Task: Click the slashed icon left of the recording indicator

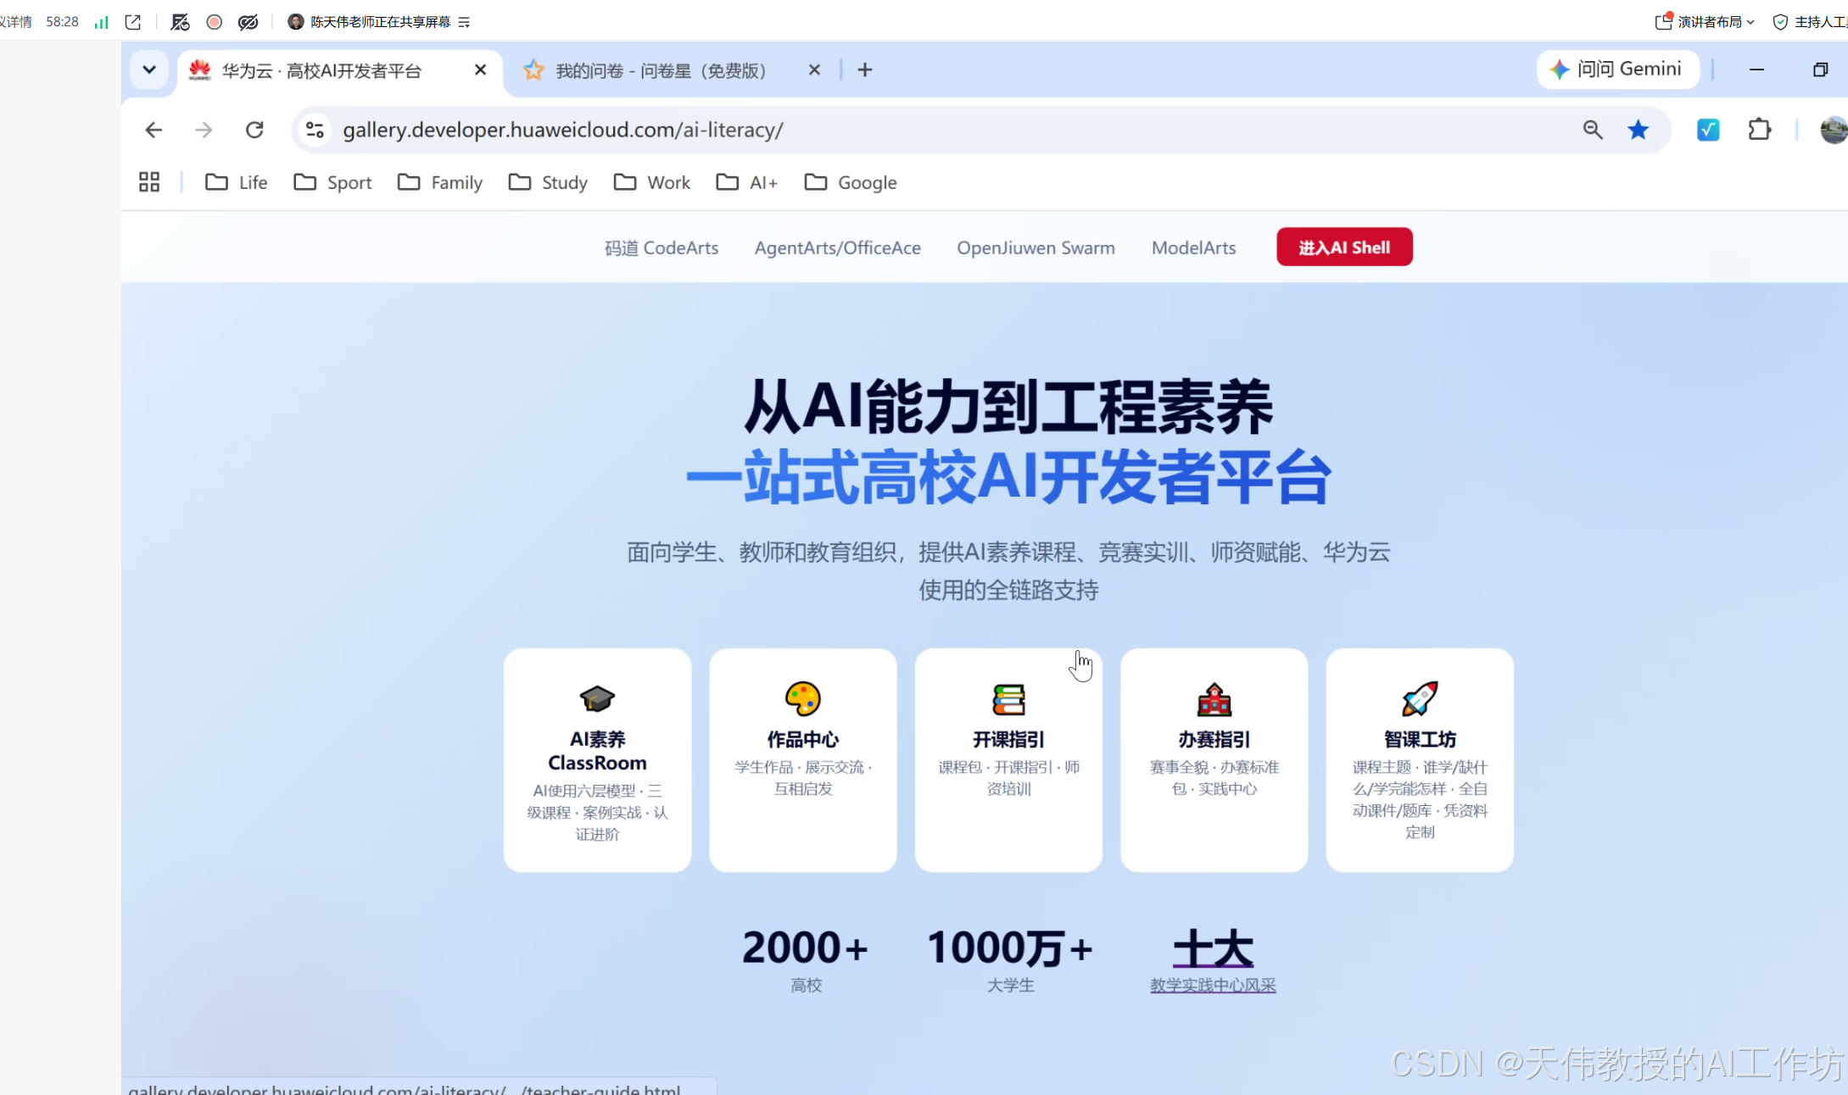Action: (x=180, y=22)
